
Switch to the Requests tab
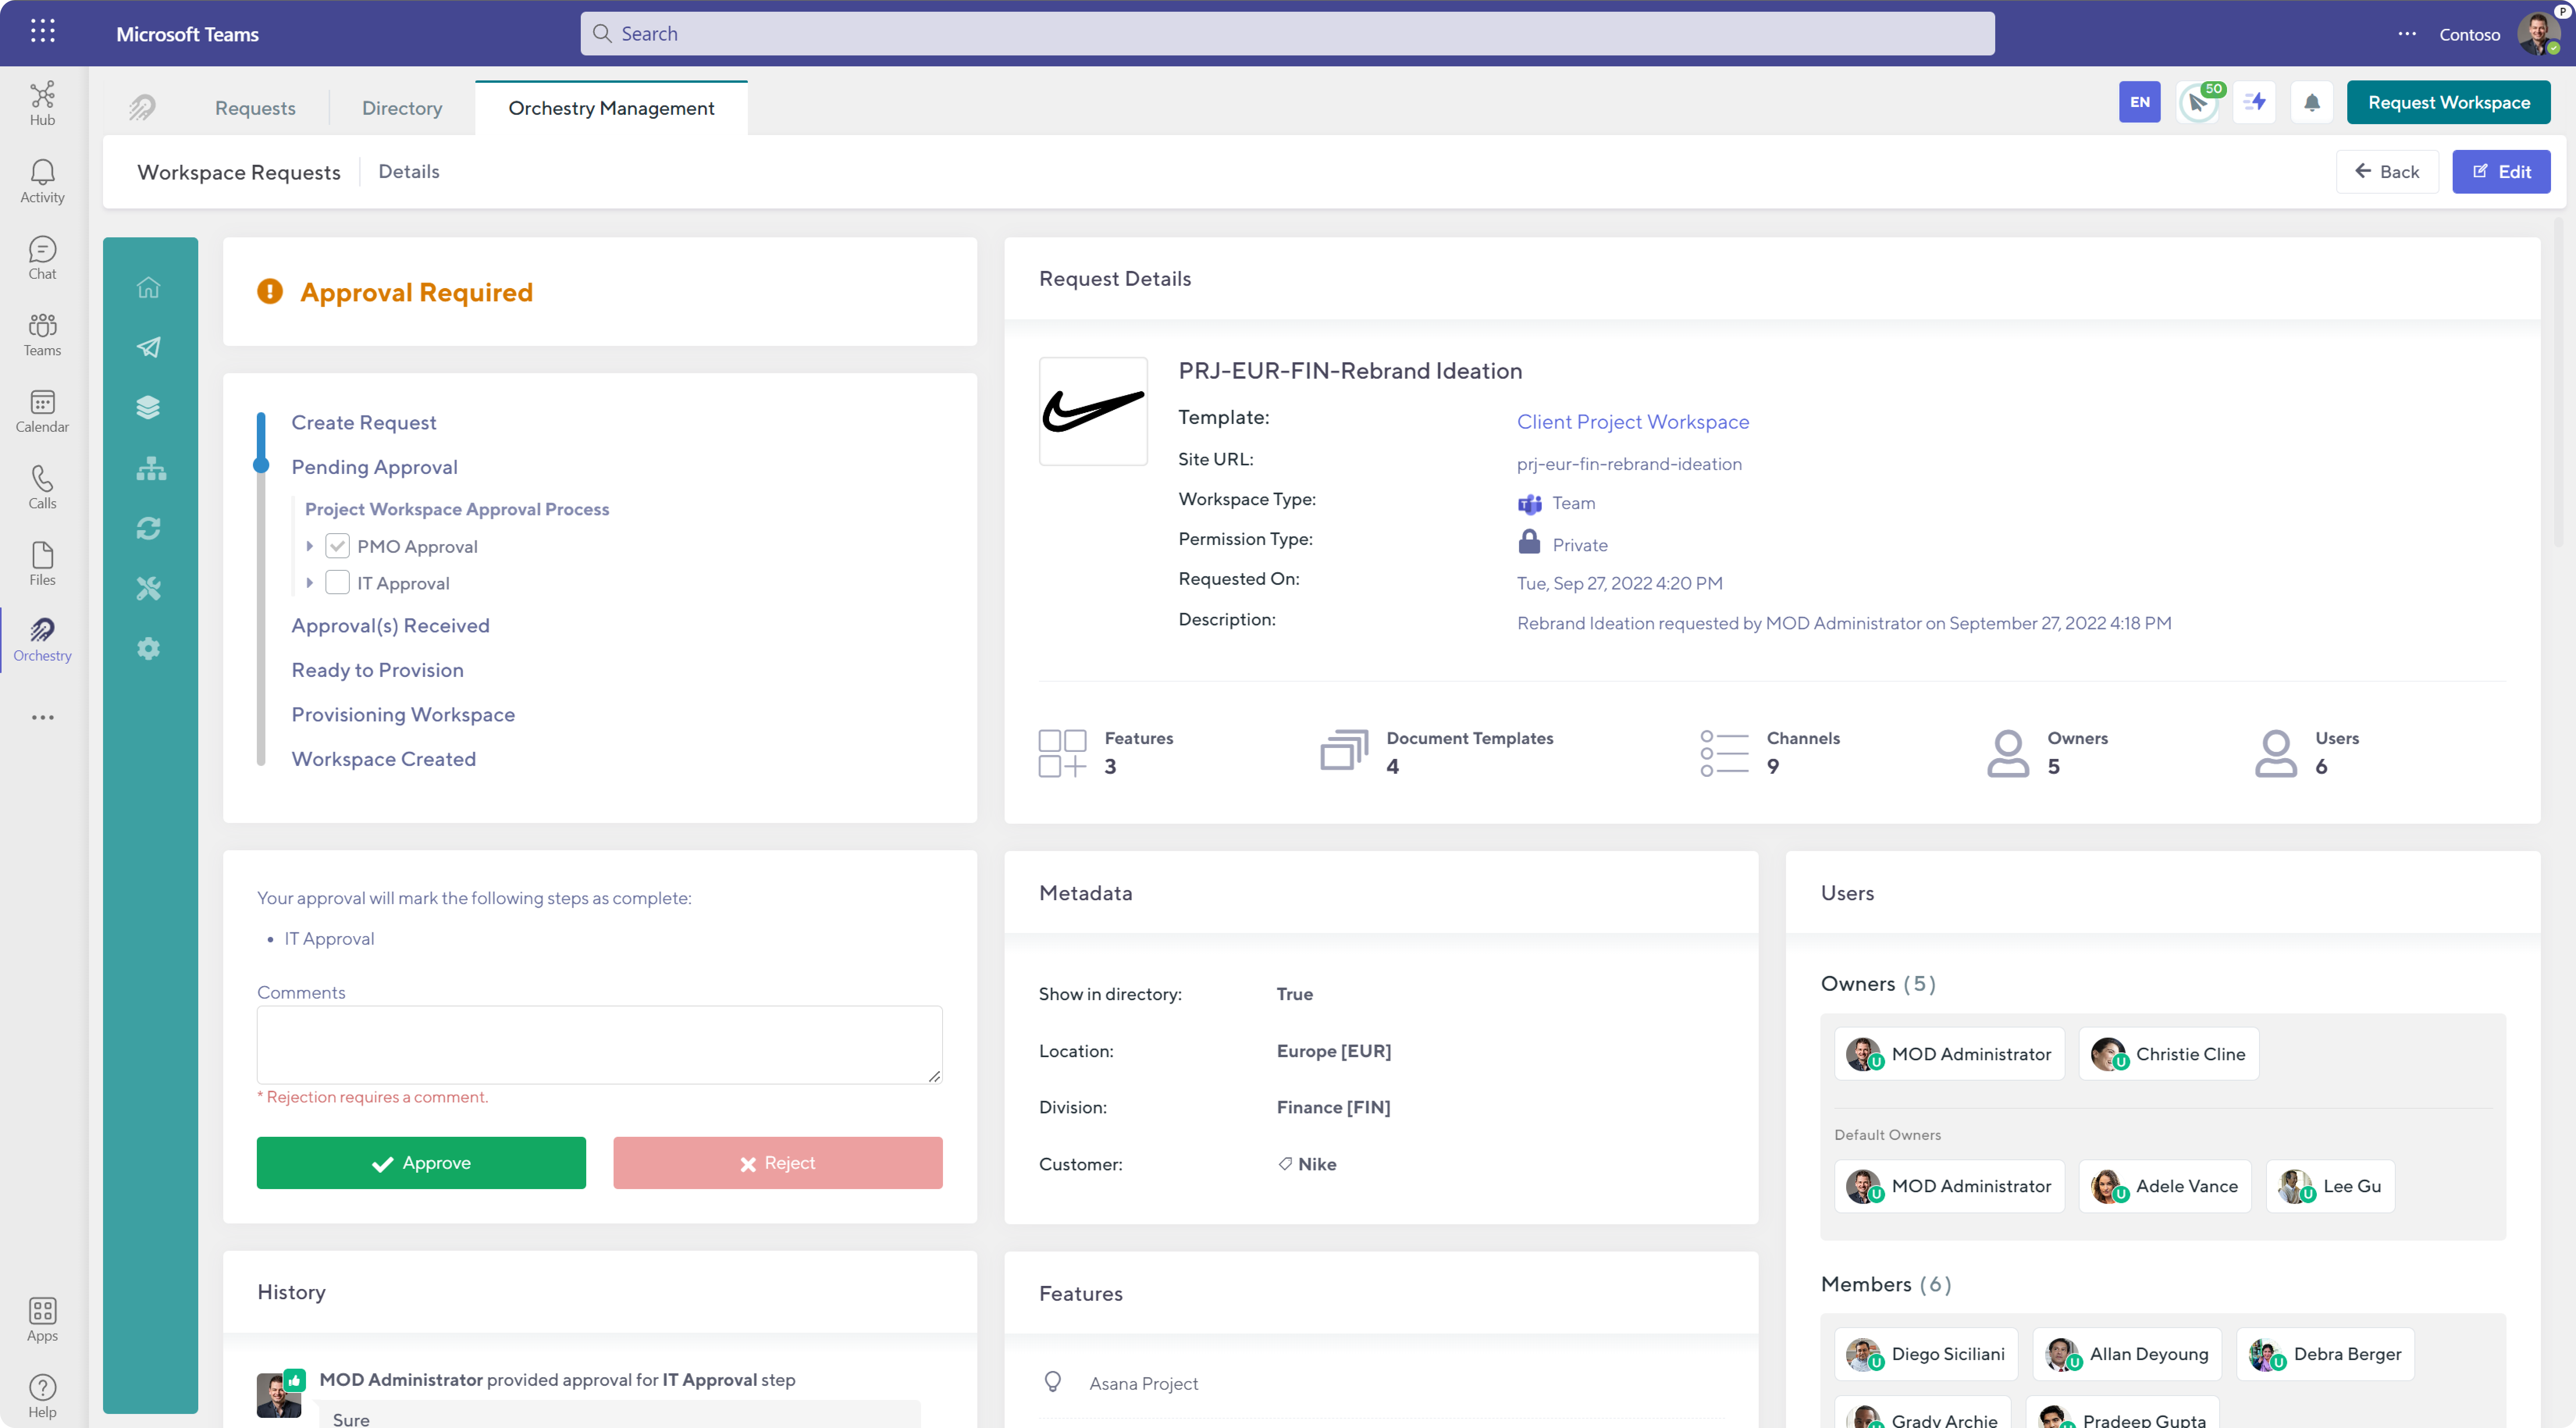tap(255, 108)
